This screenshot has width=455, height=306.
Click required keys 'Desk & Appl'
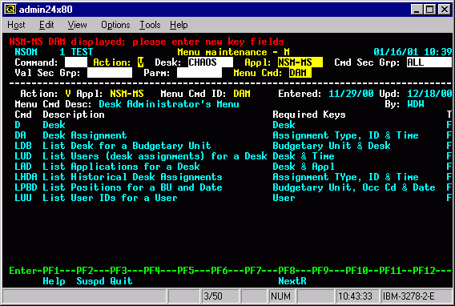(304, 167)
